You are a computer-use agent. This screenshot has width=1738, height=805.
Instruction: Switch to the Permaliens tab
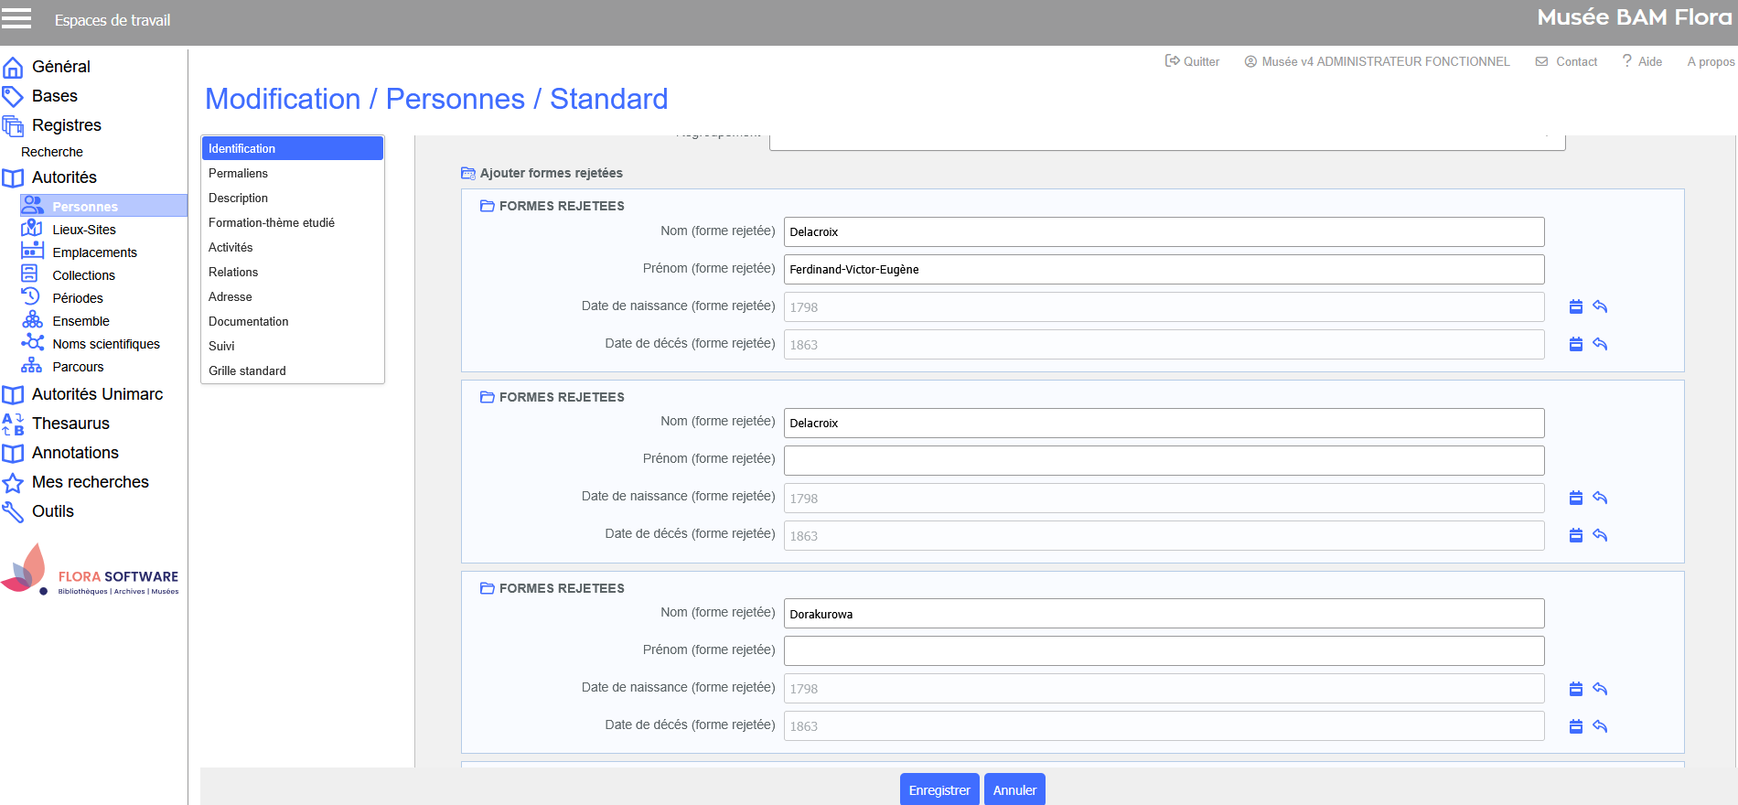(x=238, y=173)
